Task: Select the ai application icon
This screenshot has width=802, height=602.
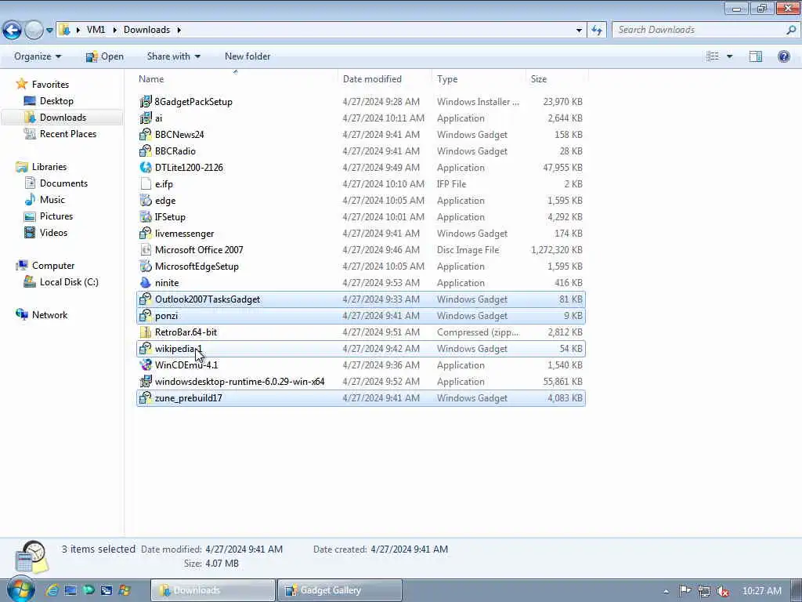Action: tap(146, 118)
